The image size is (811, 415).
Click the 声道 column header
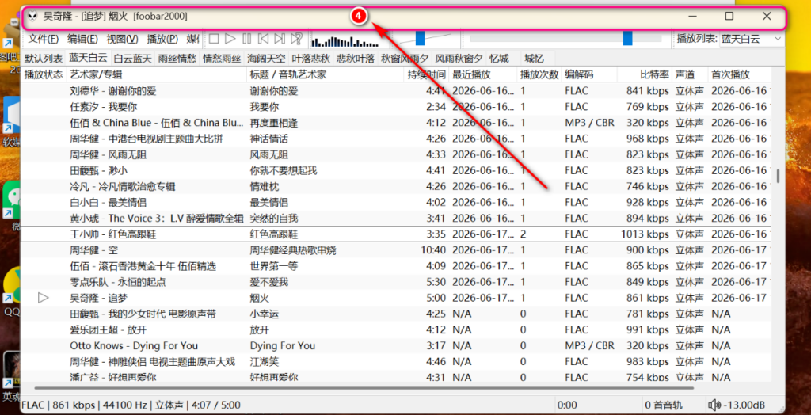(690, 74)
